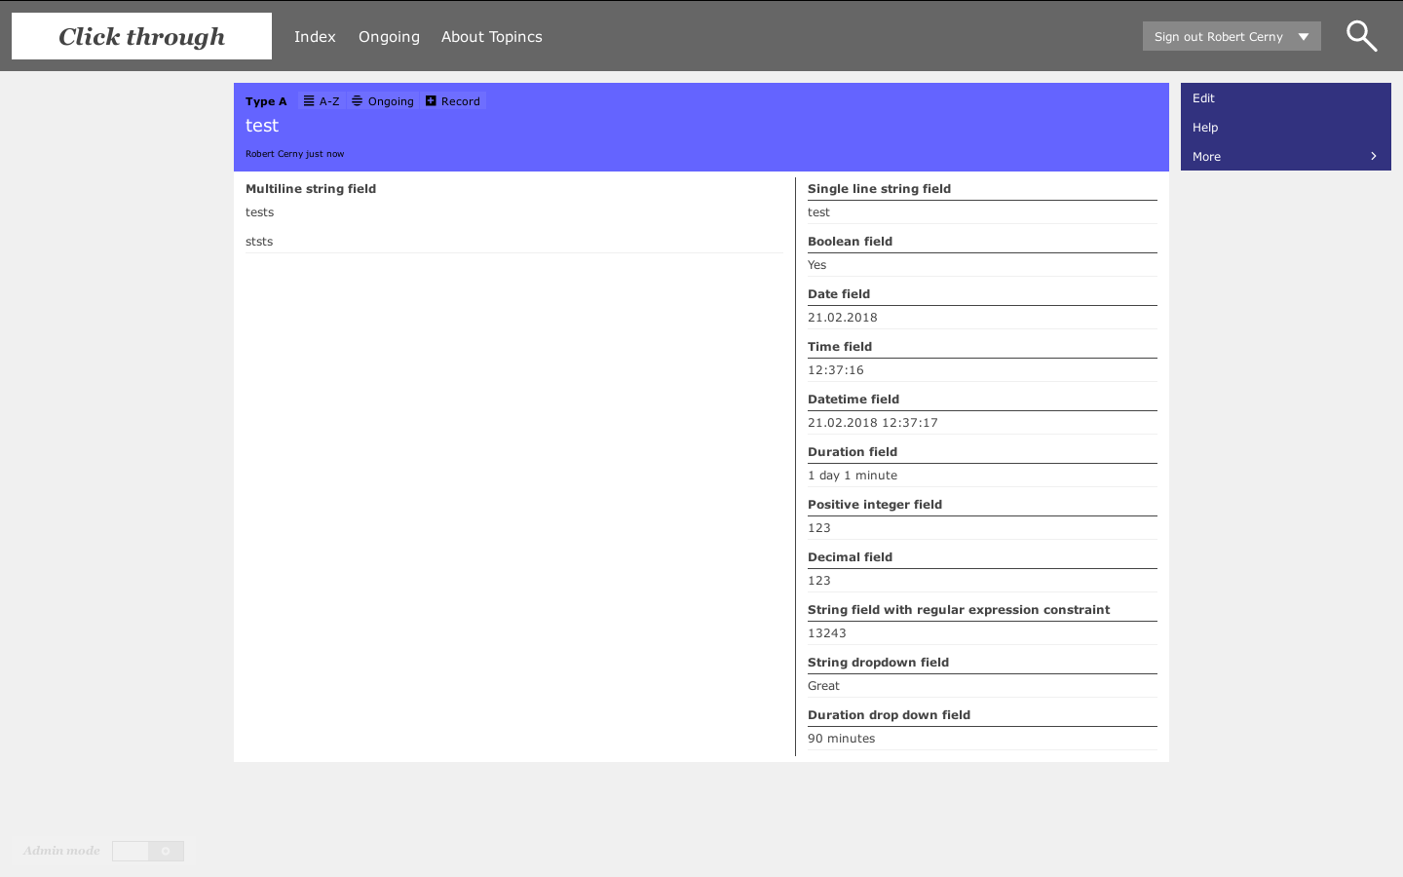This screenshot has height=877, width=1403.
Task: Expand the More menu chevron
Action: coord(1373,156)
